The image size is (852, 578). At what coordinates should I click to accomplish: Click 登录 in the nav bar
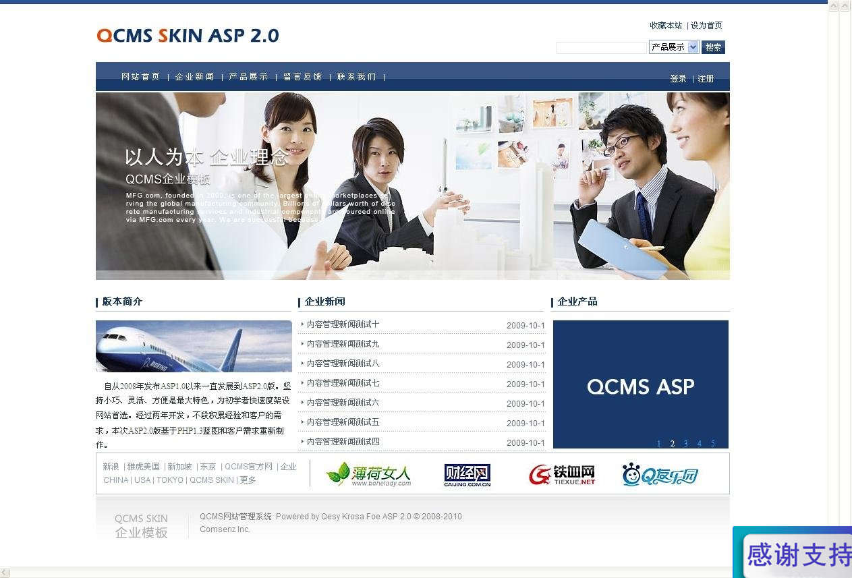pyautogui.click(x=678, y=79)
